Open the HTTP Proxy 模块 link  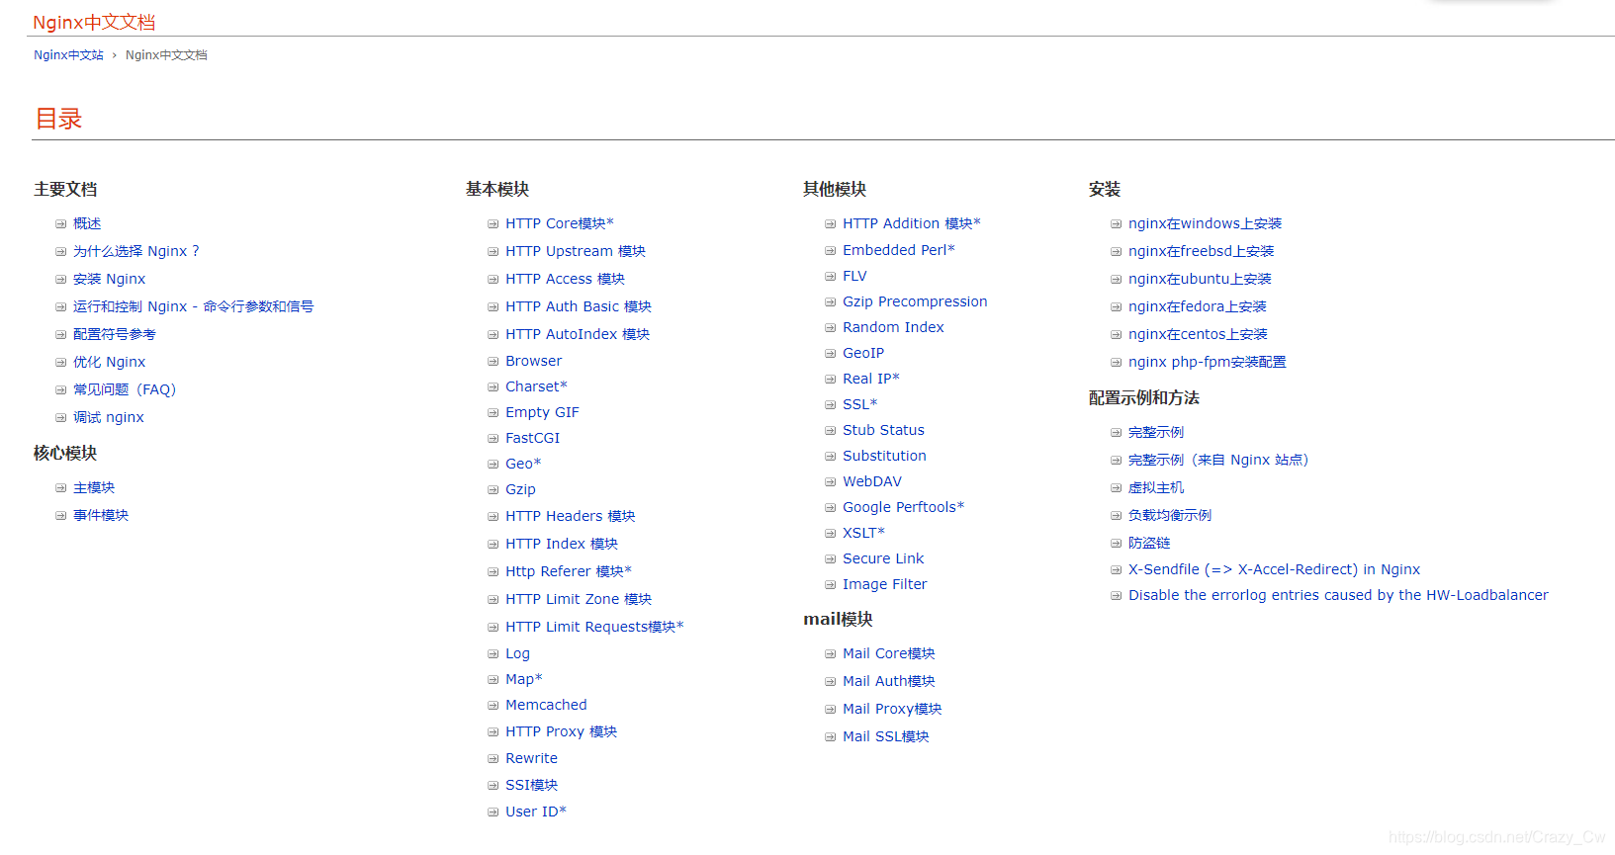[x=561, y=731]
